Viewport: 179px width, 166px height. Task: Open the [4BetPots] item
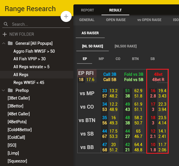17,122
